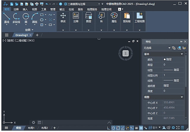Toggle lineweight display in the status bar
The width and height of the screenshot is (190, 132).
tap(136, 128)
